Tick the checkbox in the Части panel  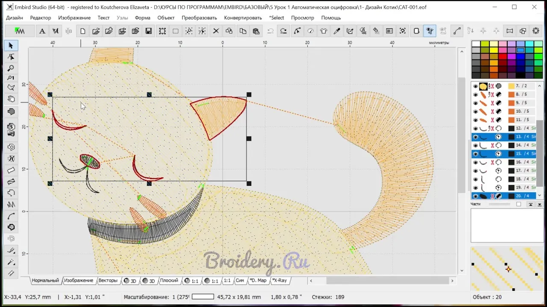518,204
